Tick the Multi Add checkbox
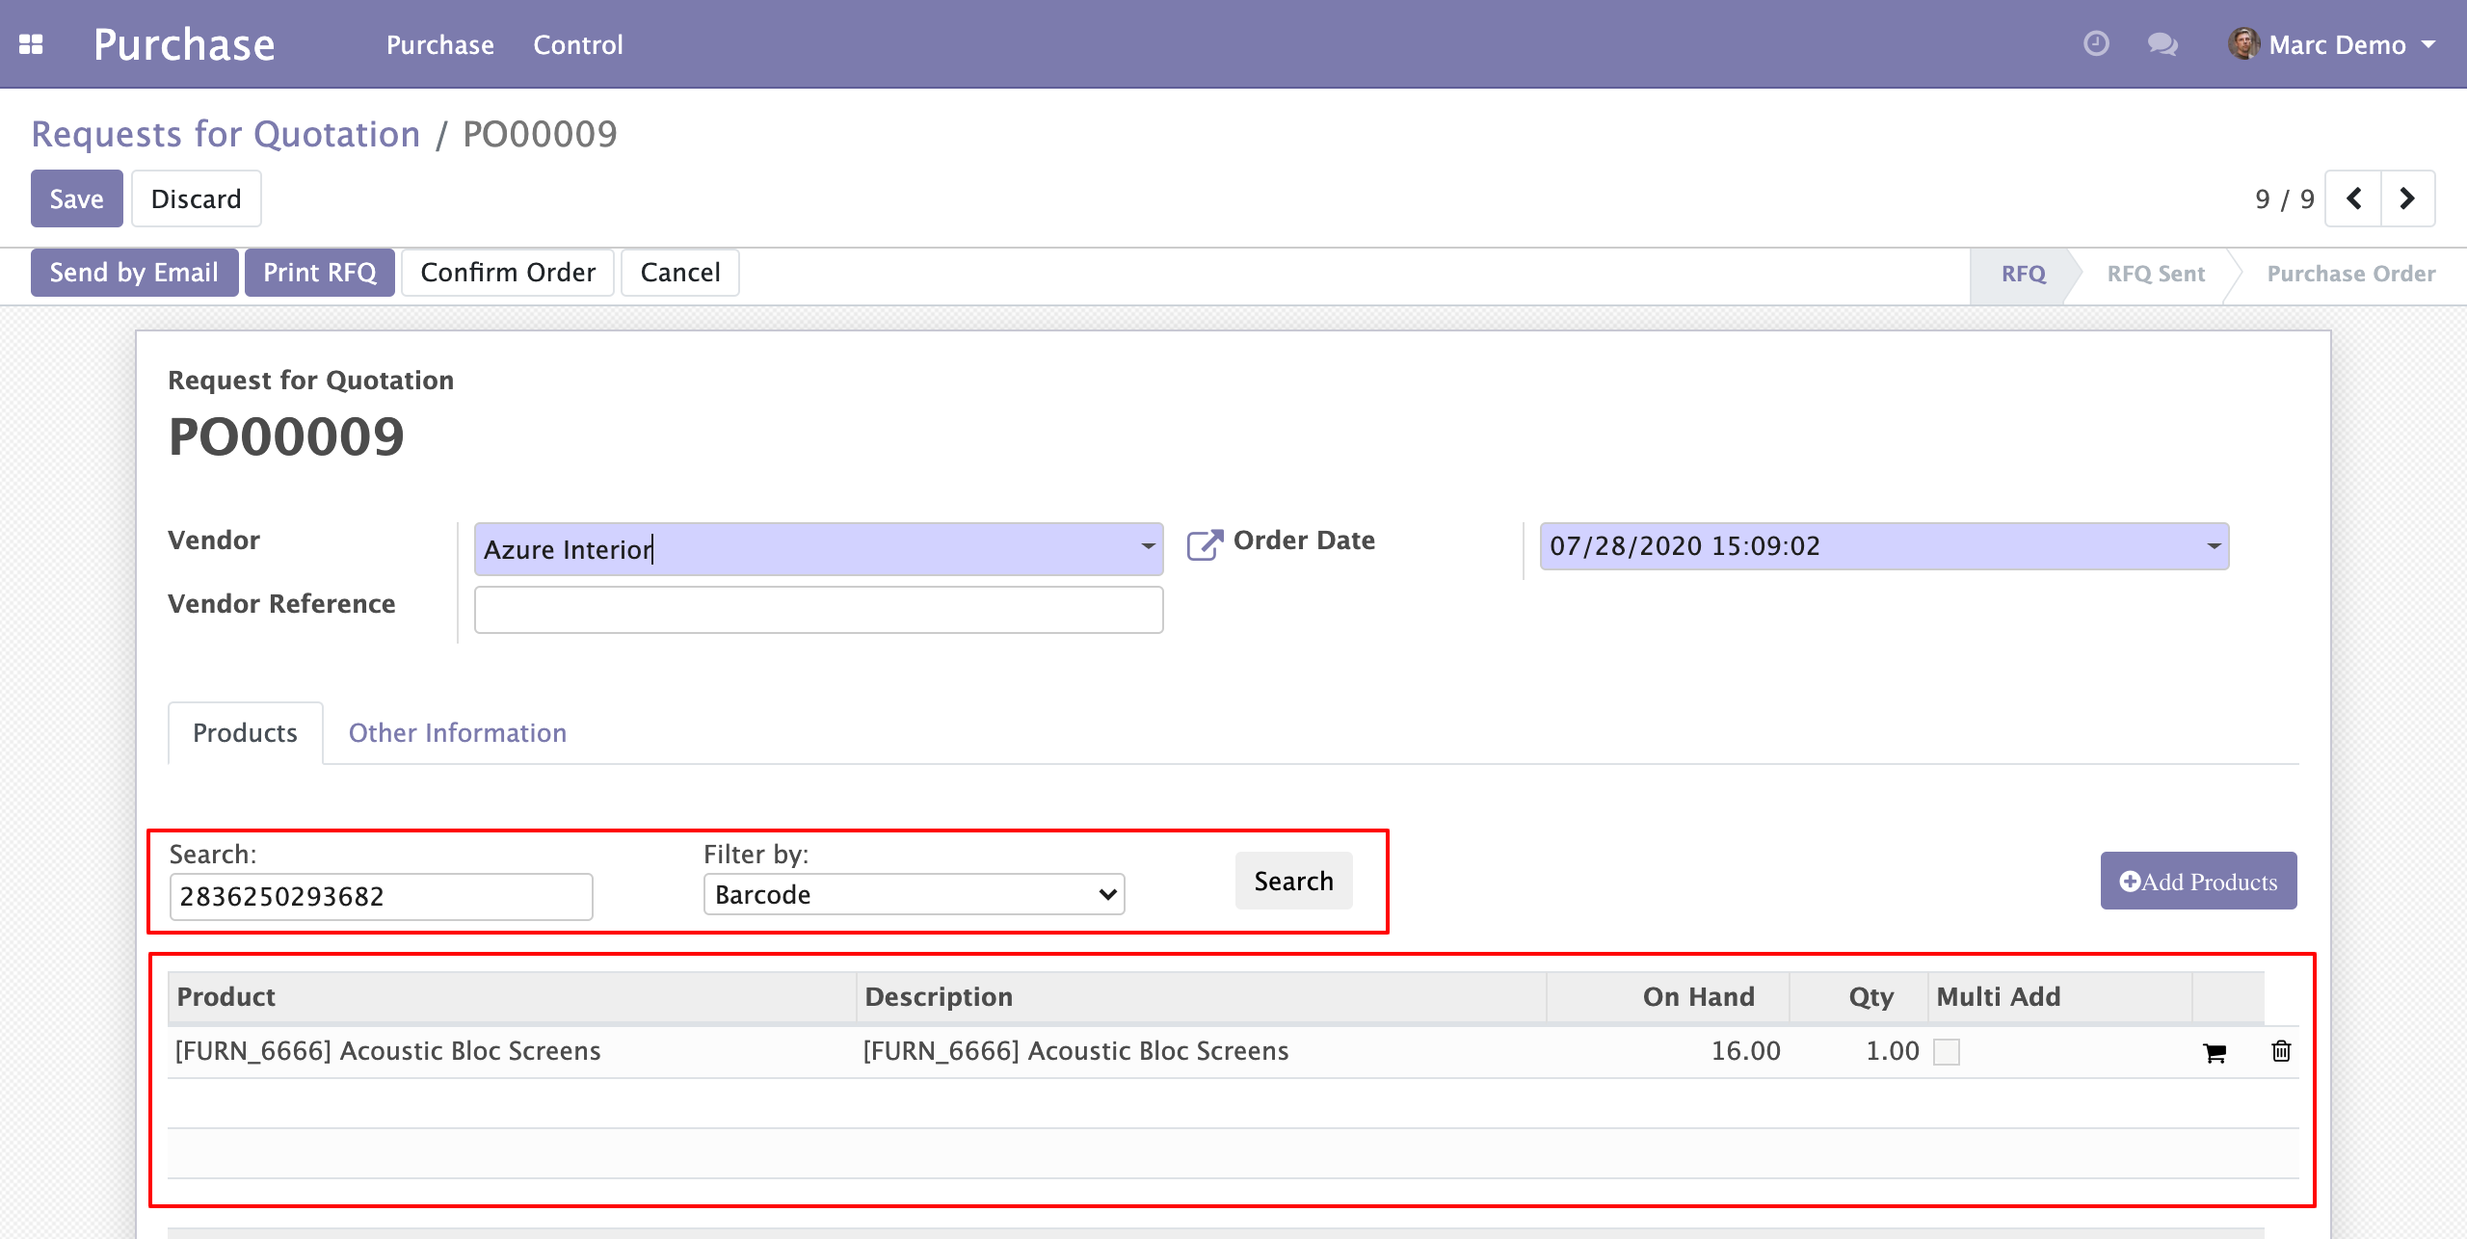This screenshot has width=2467, height=1239. point(1947,1052)
